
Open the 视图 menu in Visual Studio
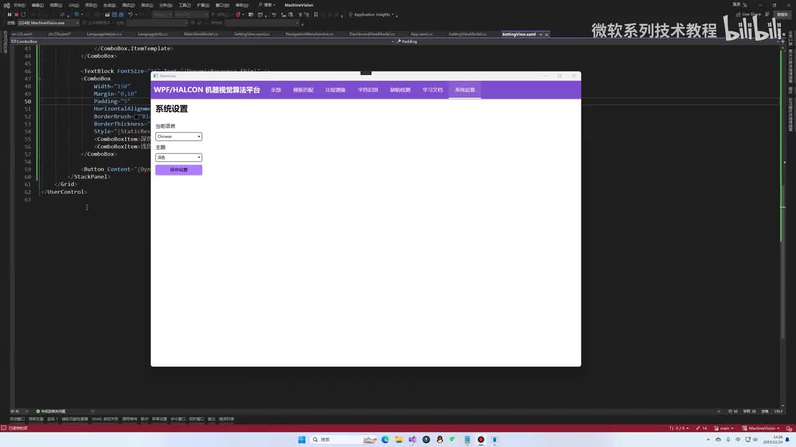tap(55, 5)
